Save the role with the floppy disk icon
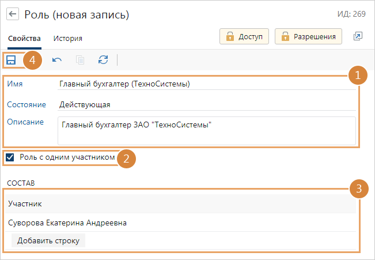This screenshot has height=260, width=375. 12,59
